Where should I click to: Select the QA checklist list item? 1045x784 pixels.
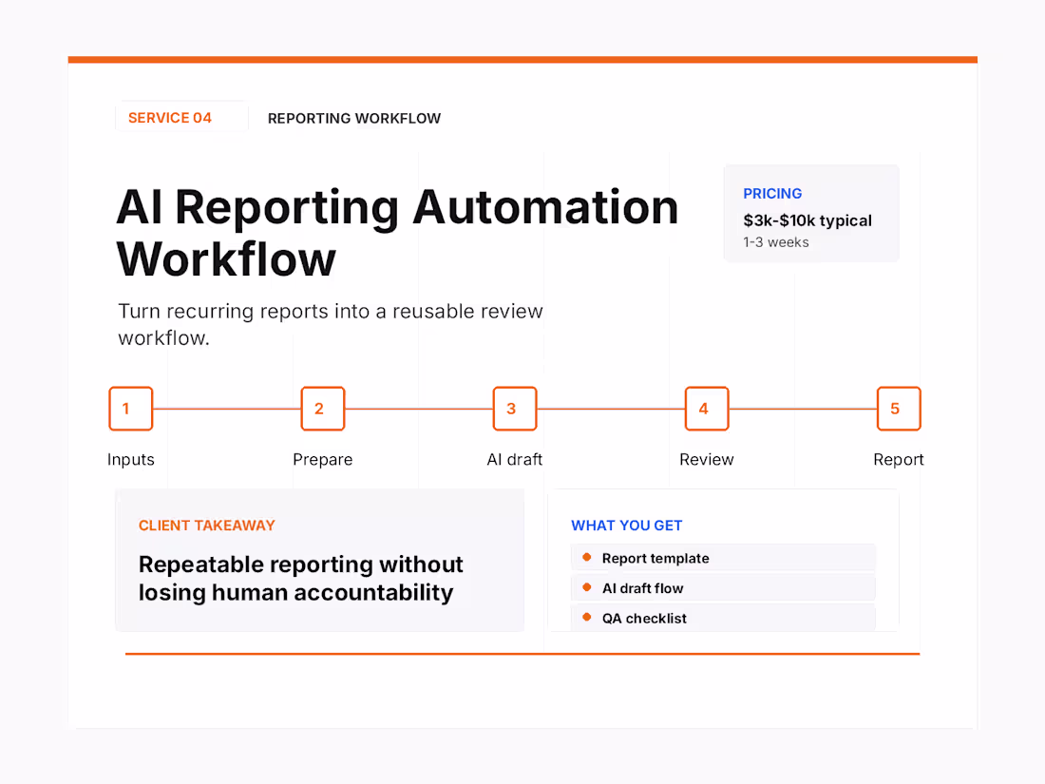pos(723,618)
